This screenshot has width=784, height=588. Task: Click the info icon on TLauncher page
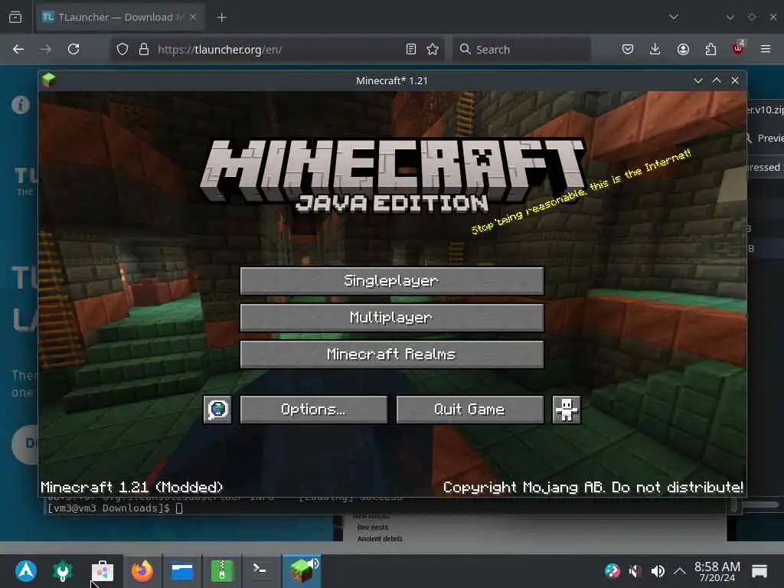click(x=21, y=105)
